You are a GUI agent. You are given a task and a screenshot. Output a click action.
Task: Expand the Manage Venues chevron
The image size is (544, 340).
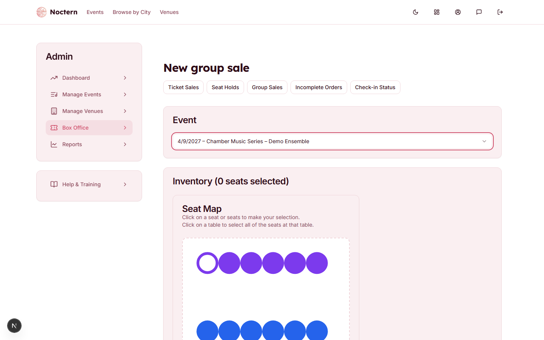(125, 111)
